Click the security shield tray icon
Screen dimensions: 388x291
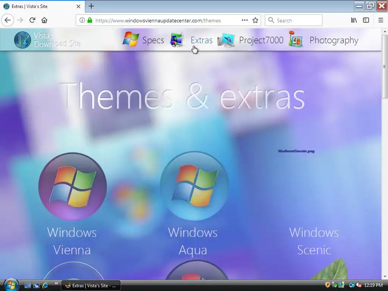[x=328, y=285]
